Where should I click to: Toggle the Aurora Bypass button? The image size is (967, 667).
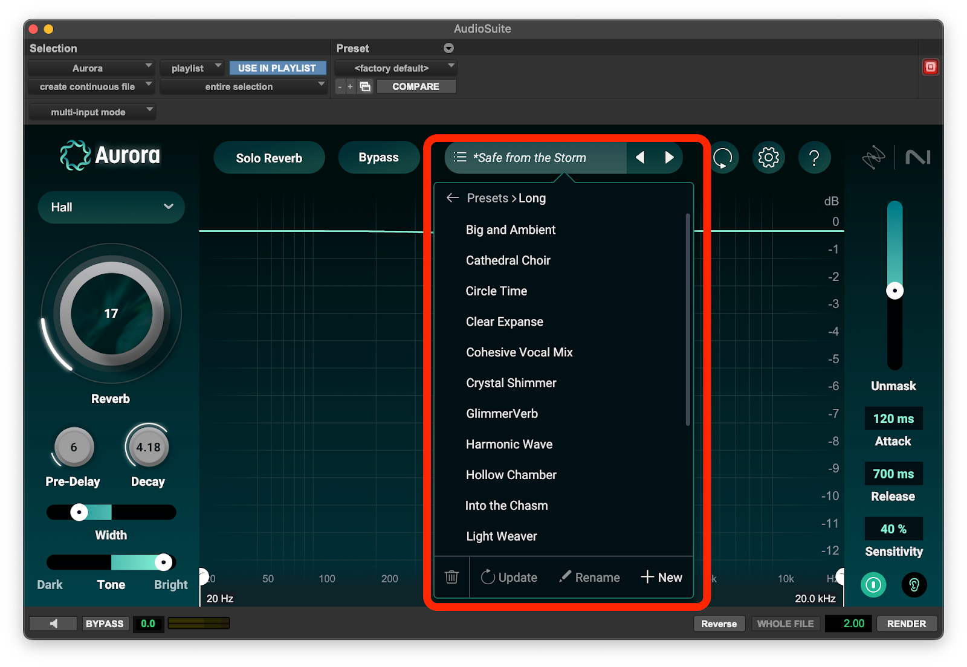click(x=378, y=158)
